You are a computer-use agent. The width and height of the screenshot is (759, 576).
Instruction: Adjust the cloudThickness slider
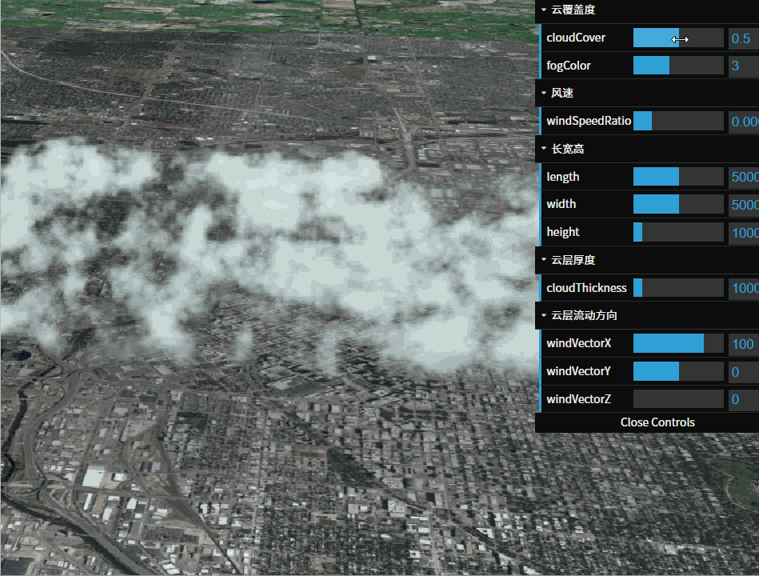click(678, 288)
